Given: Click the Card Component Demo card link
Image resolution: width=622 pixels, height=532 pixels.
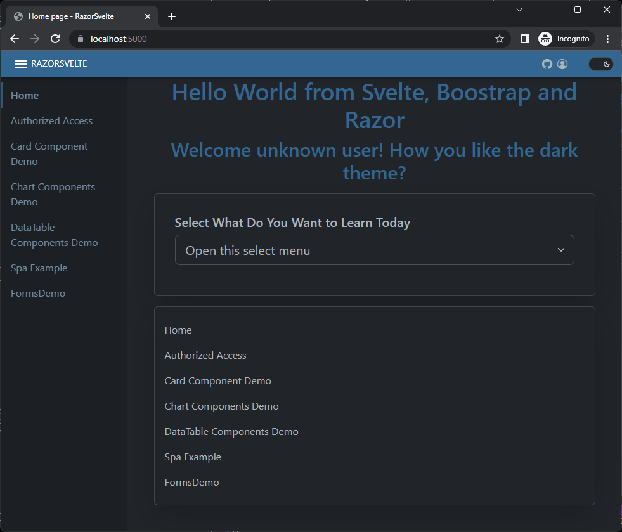Looking at the screenshot, I should [x=218, y=381].
